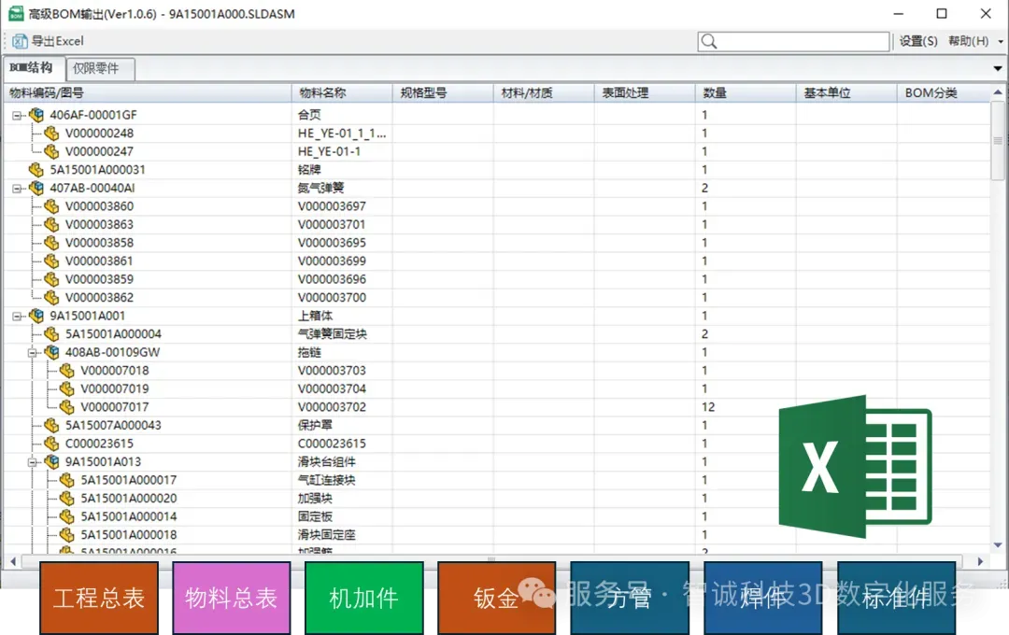Select the BOM结构 tab

[33, 68]
